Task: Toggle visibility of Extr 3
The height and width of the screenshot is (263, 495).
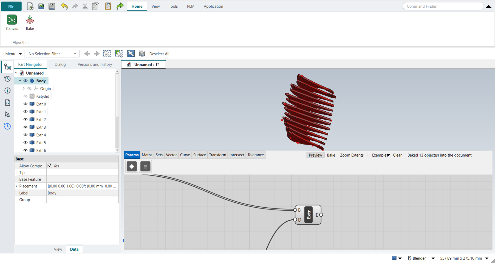Action: click(x=25, y=127)
